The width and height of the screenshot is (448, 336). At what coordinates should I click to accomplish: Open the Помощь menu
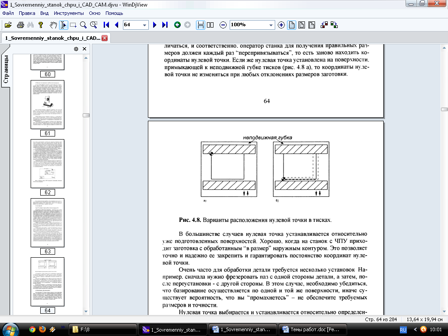pyautogui.click(x=114, y=13)
